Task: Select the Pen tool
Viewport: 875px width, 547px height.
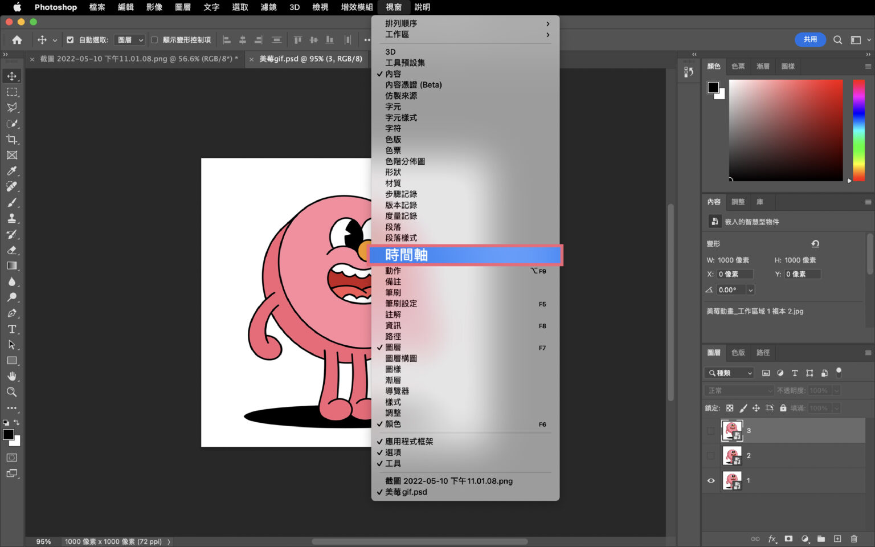Action: 12,313
